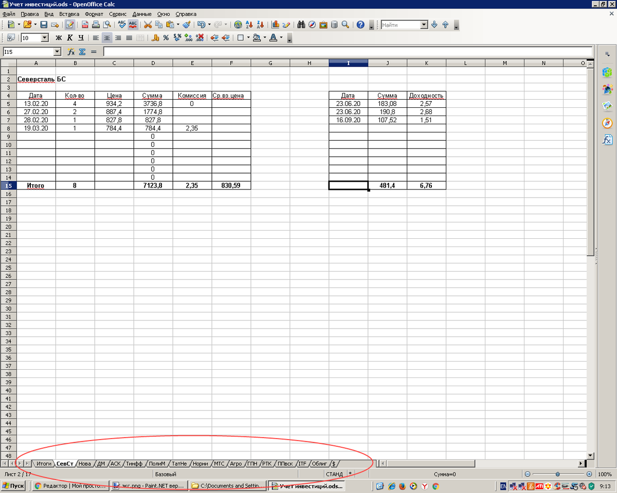Align cell text left
The image size is (617, 493).
(x=96, y=37)
